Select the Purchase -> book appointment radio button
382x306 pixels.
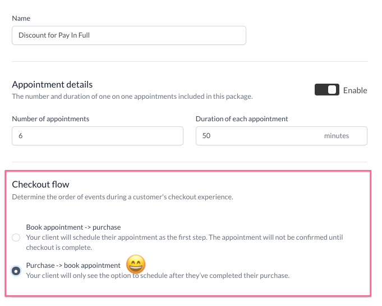pyautogui.click(x=16, y=271)
